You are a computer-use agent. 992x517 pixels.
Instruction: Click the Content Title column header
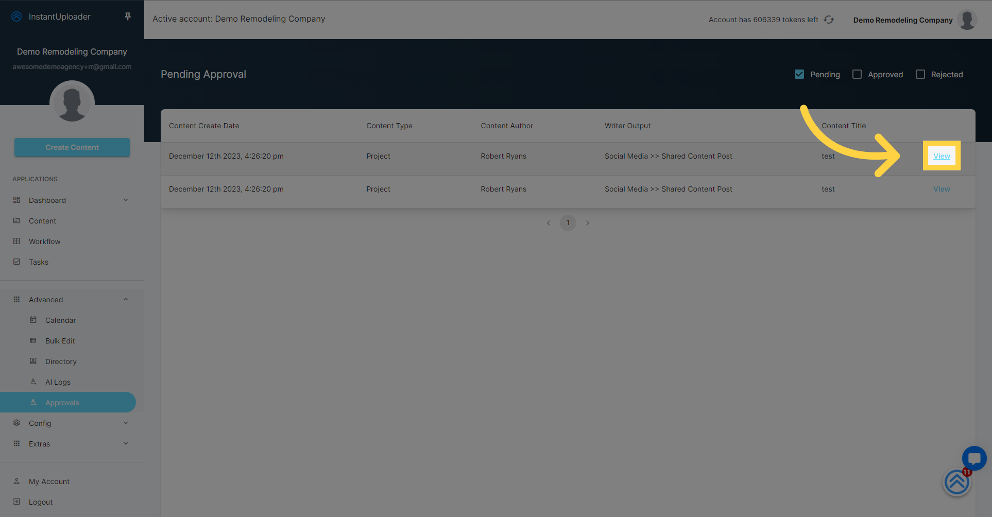(844, 126)
